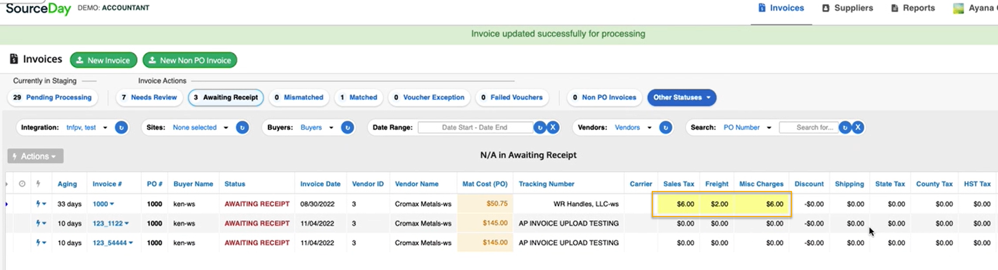Screen dimensions: 998x270
Task: Sort by Discount column header
Action: (809, 184)
